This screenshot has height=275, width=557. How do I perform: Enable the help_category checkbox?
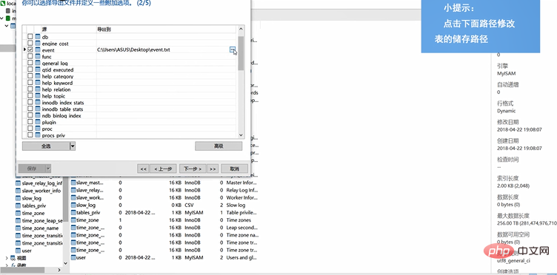click(30, 76)
